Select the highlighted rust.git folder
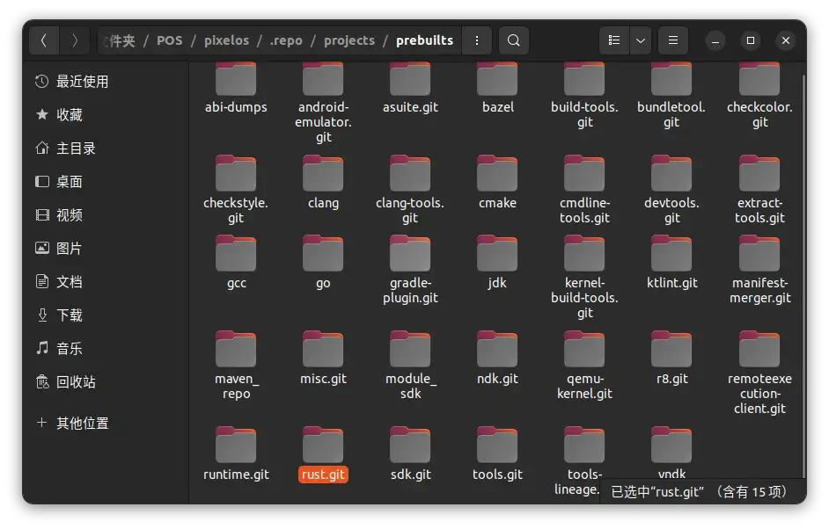 [323, 448]
